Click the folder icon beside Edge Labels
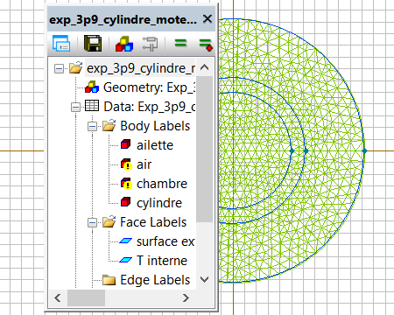Screen dimensions: 394x315 (109, 280)
